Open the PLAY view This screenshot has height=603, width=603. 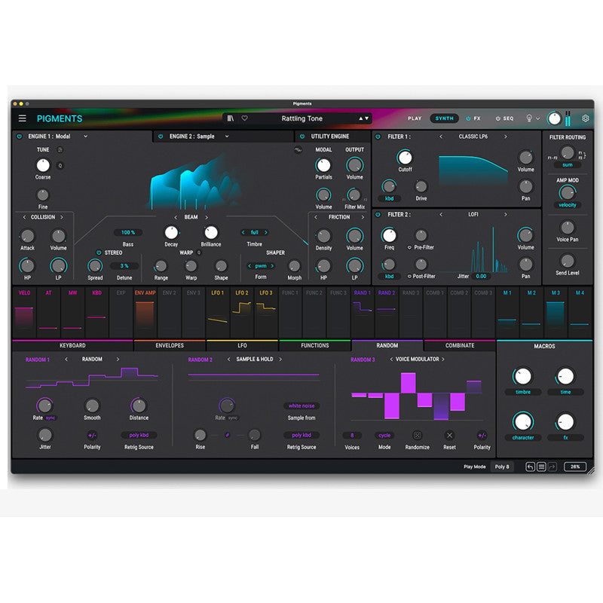click(415, 118)
